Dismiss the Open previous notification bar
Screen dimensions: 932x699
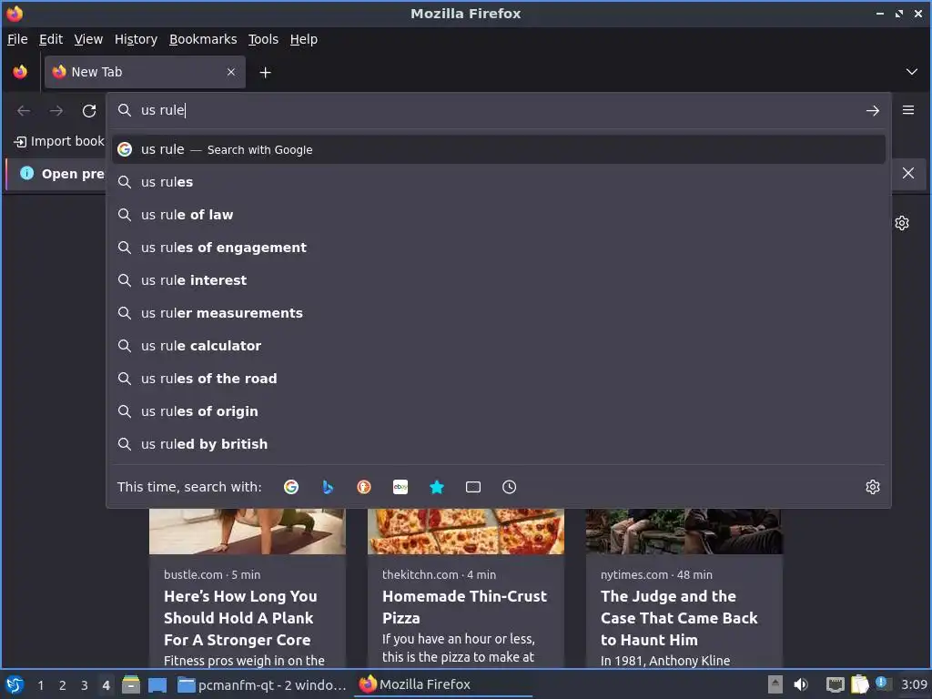pos(908,173)
